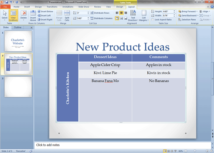Select the Insert Above icon
The width and height of the screenshot is (214, 153).
point(33,16)
